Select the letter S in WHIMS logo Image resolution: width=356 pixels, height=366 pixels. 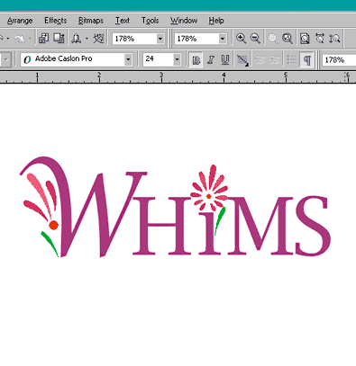pos(313,226)
